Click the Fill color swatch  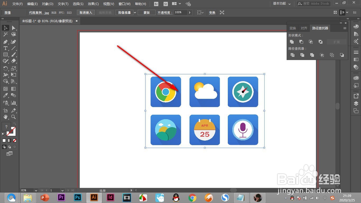pos(6,126)
